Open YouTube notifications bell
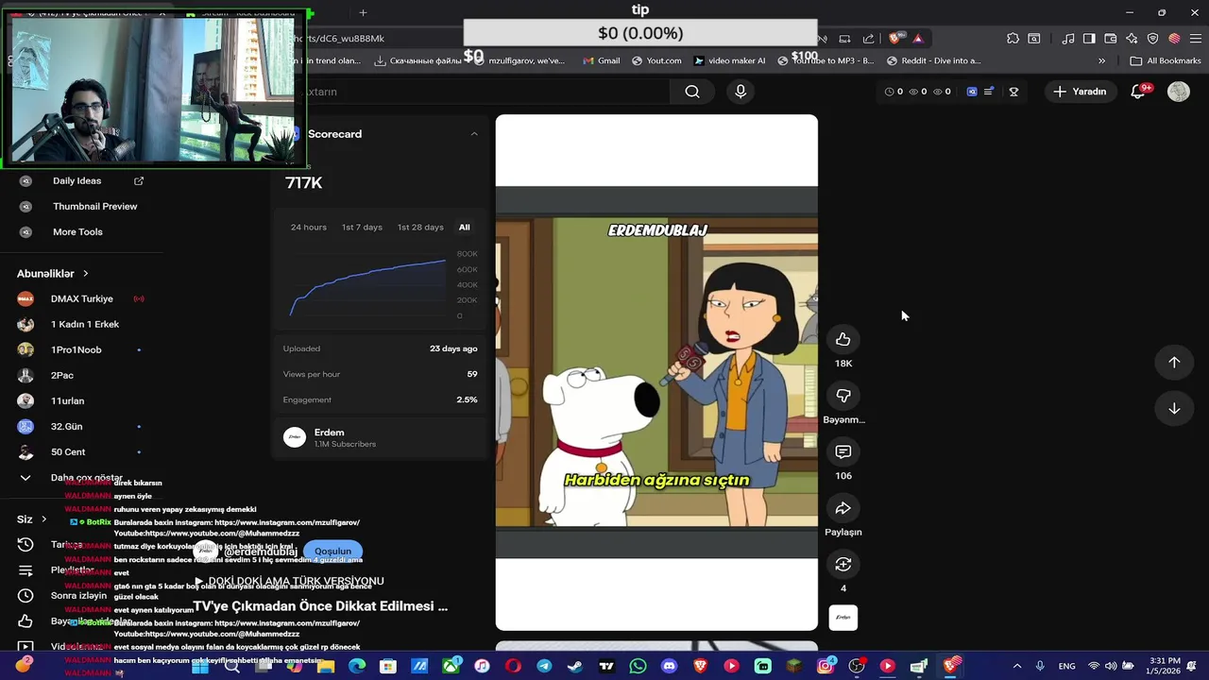The image size is (1209, 680). click(1139, 92)
